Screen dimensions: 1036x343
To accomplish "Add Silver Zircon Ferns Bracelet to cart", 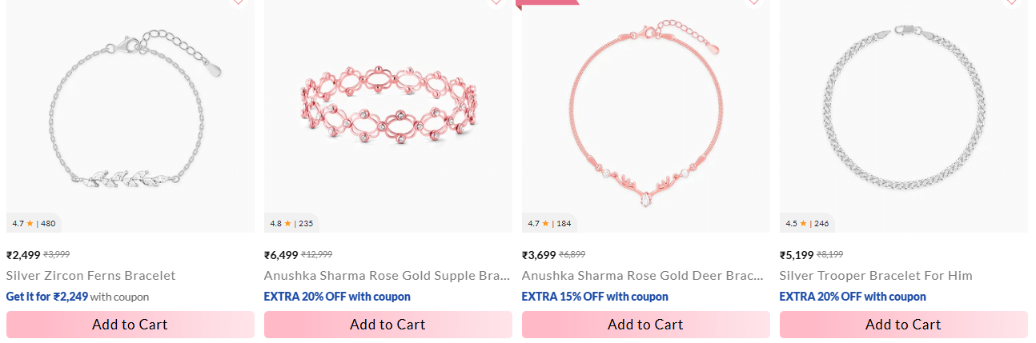I will click(131, 325).
